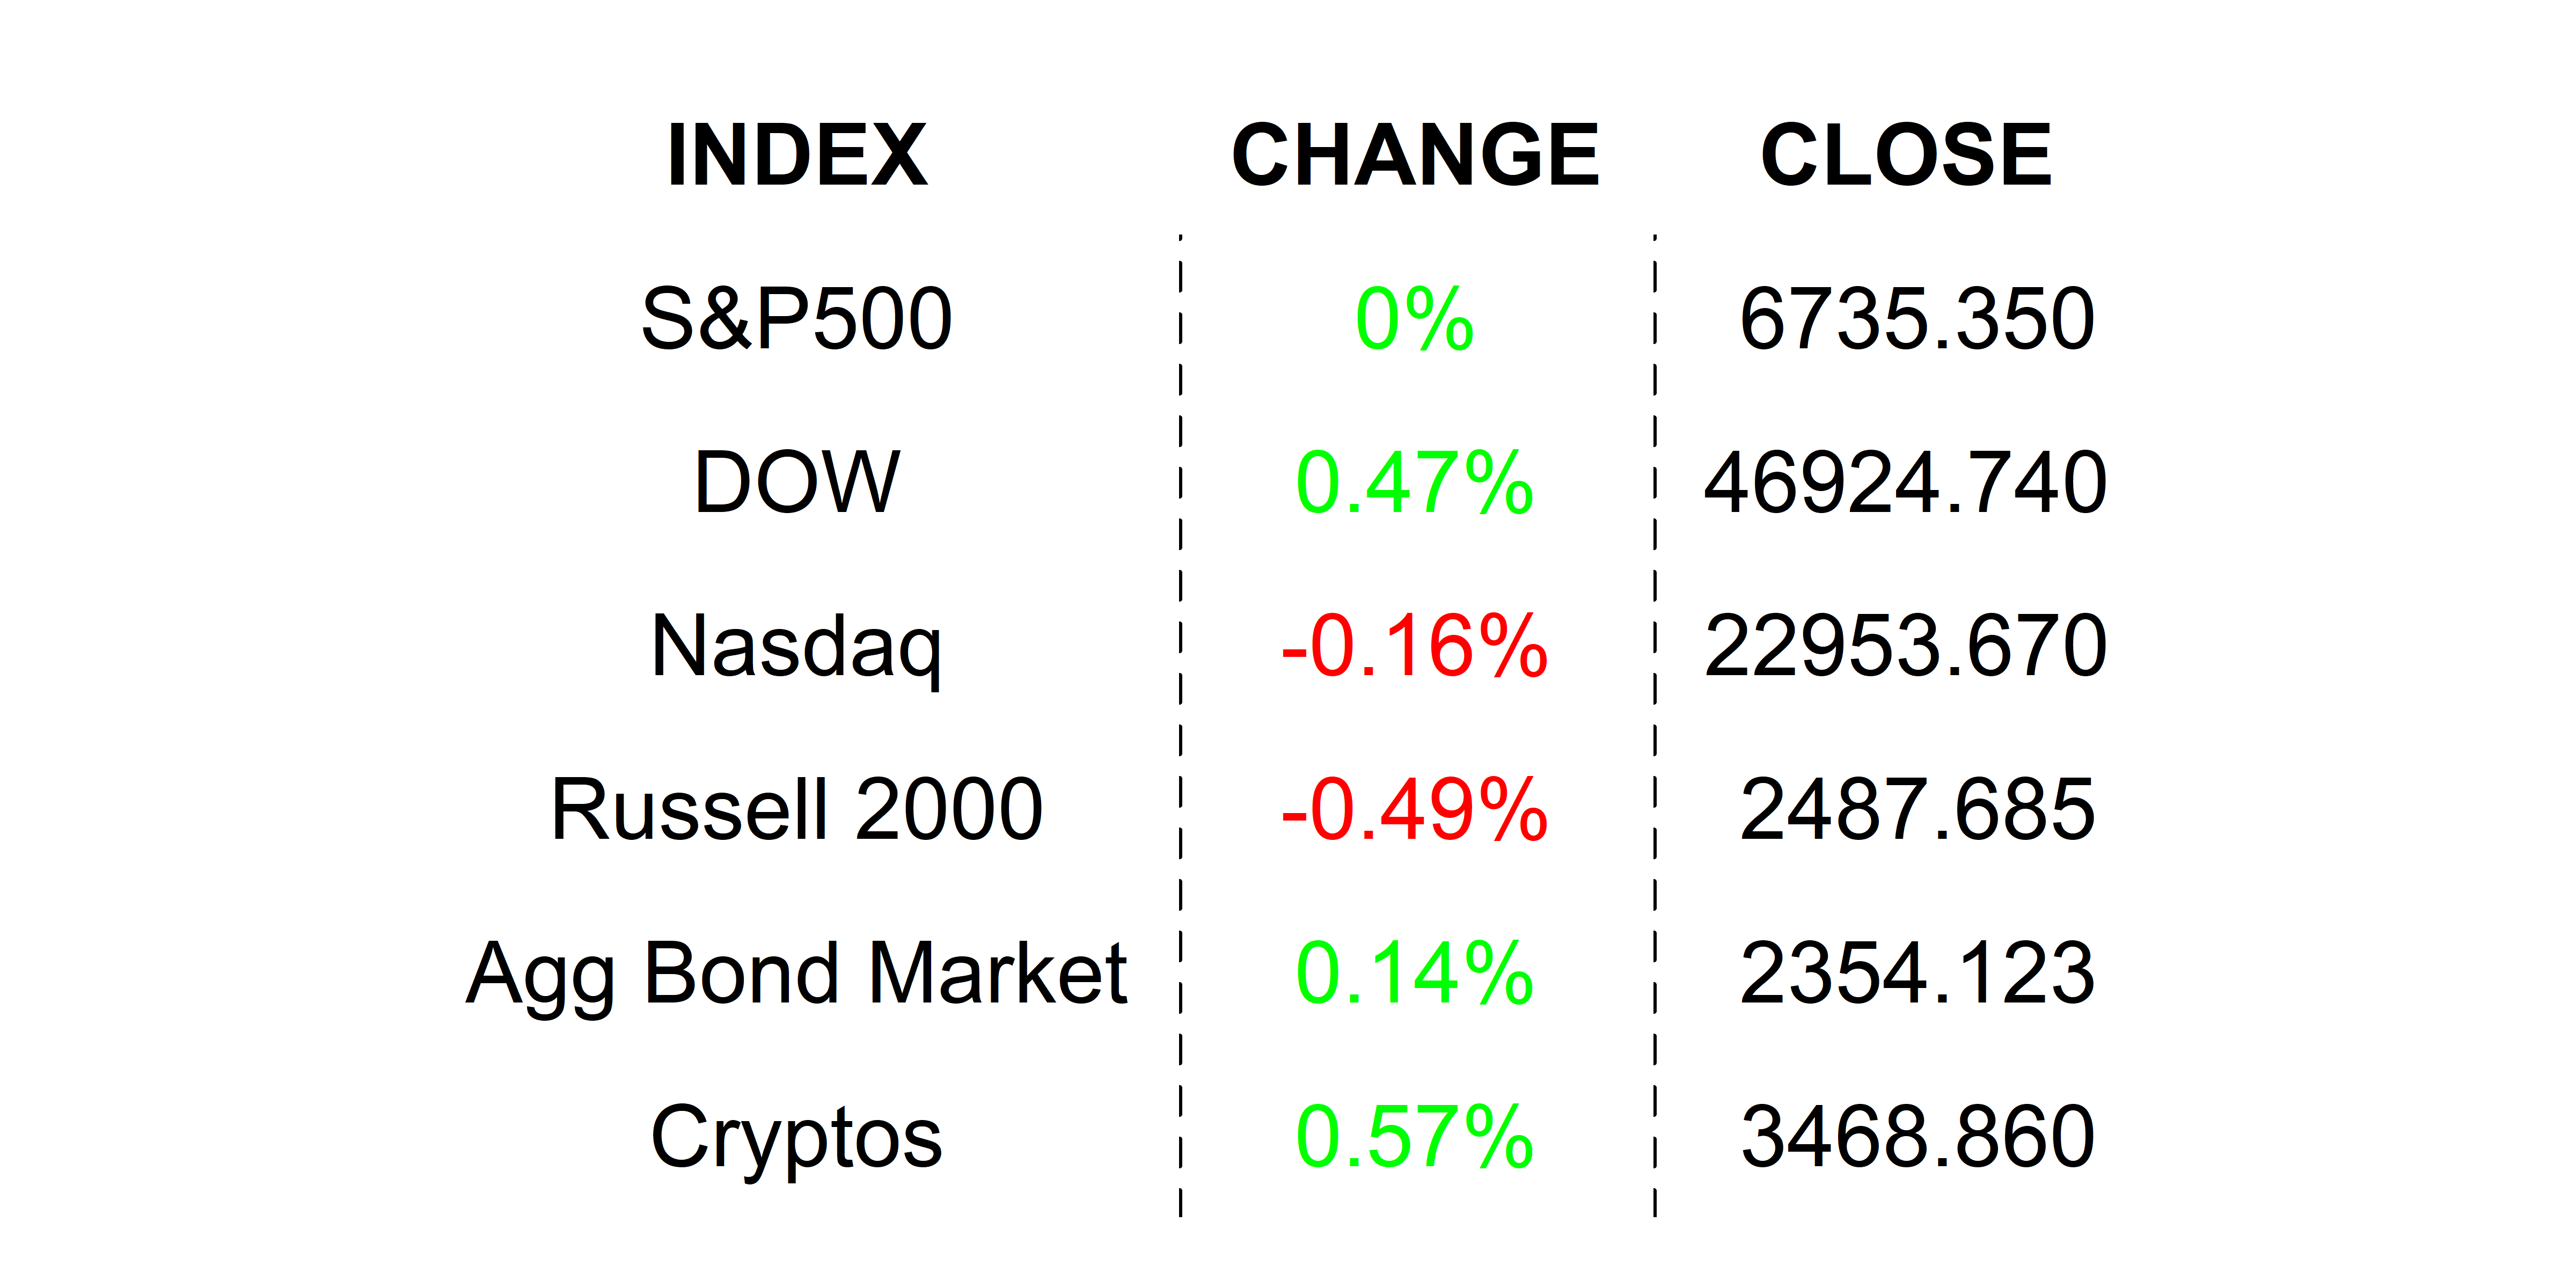This screenshot has height=1288, width=2576.
Task: Click the INDEX column header
Action: click(x=797, y=155)
